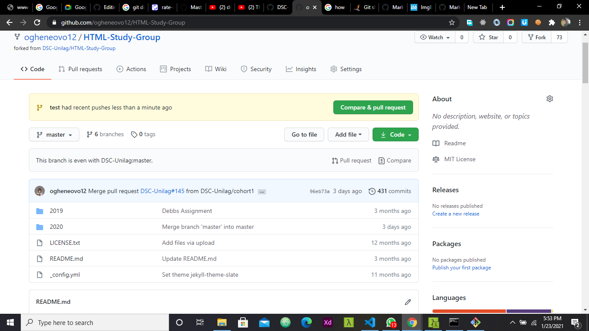
Task: Star the HTML-Study-Group repository
Action: point(488,37)
